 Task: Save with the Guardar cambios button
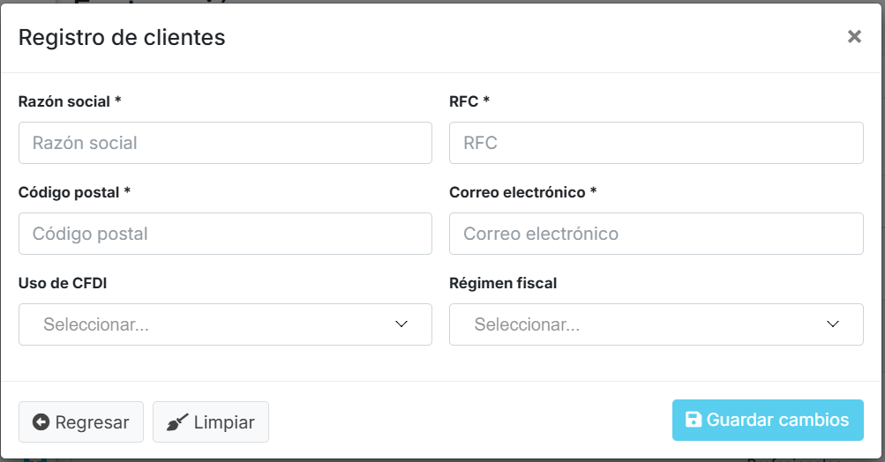(768, 421)
